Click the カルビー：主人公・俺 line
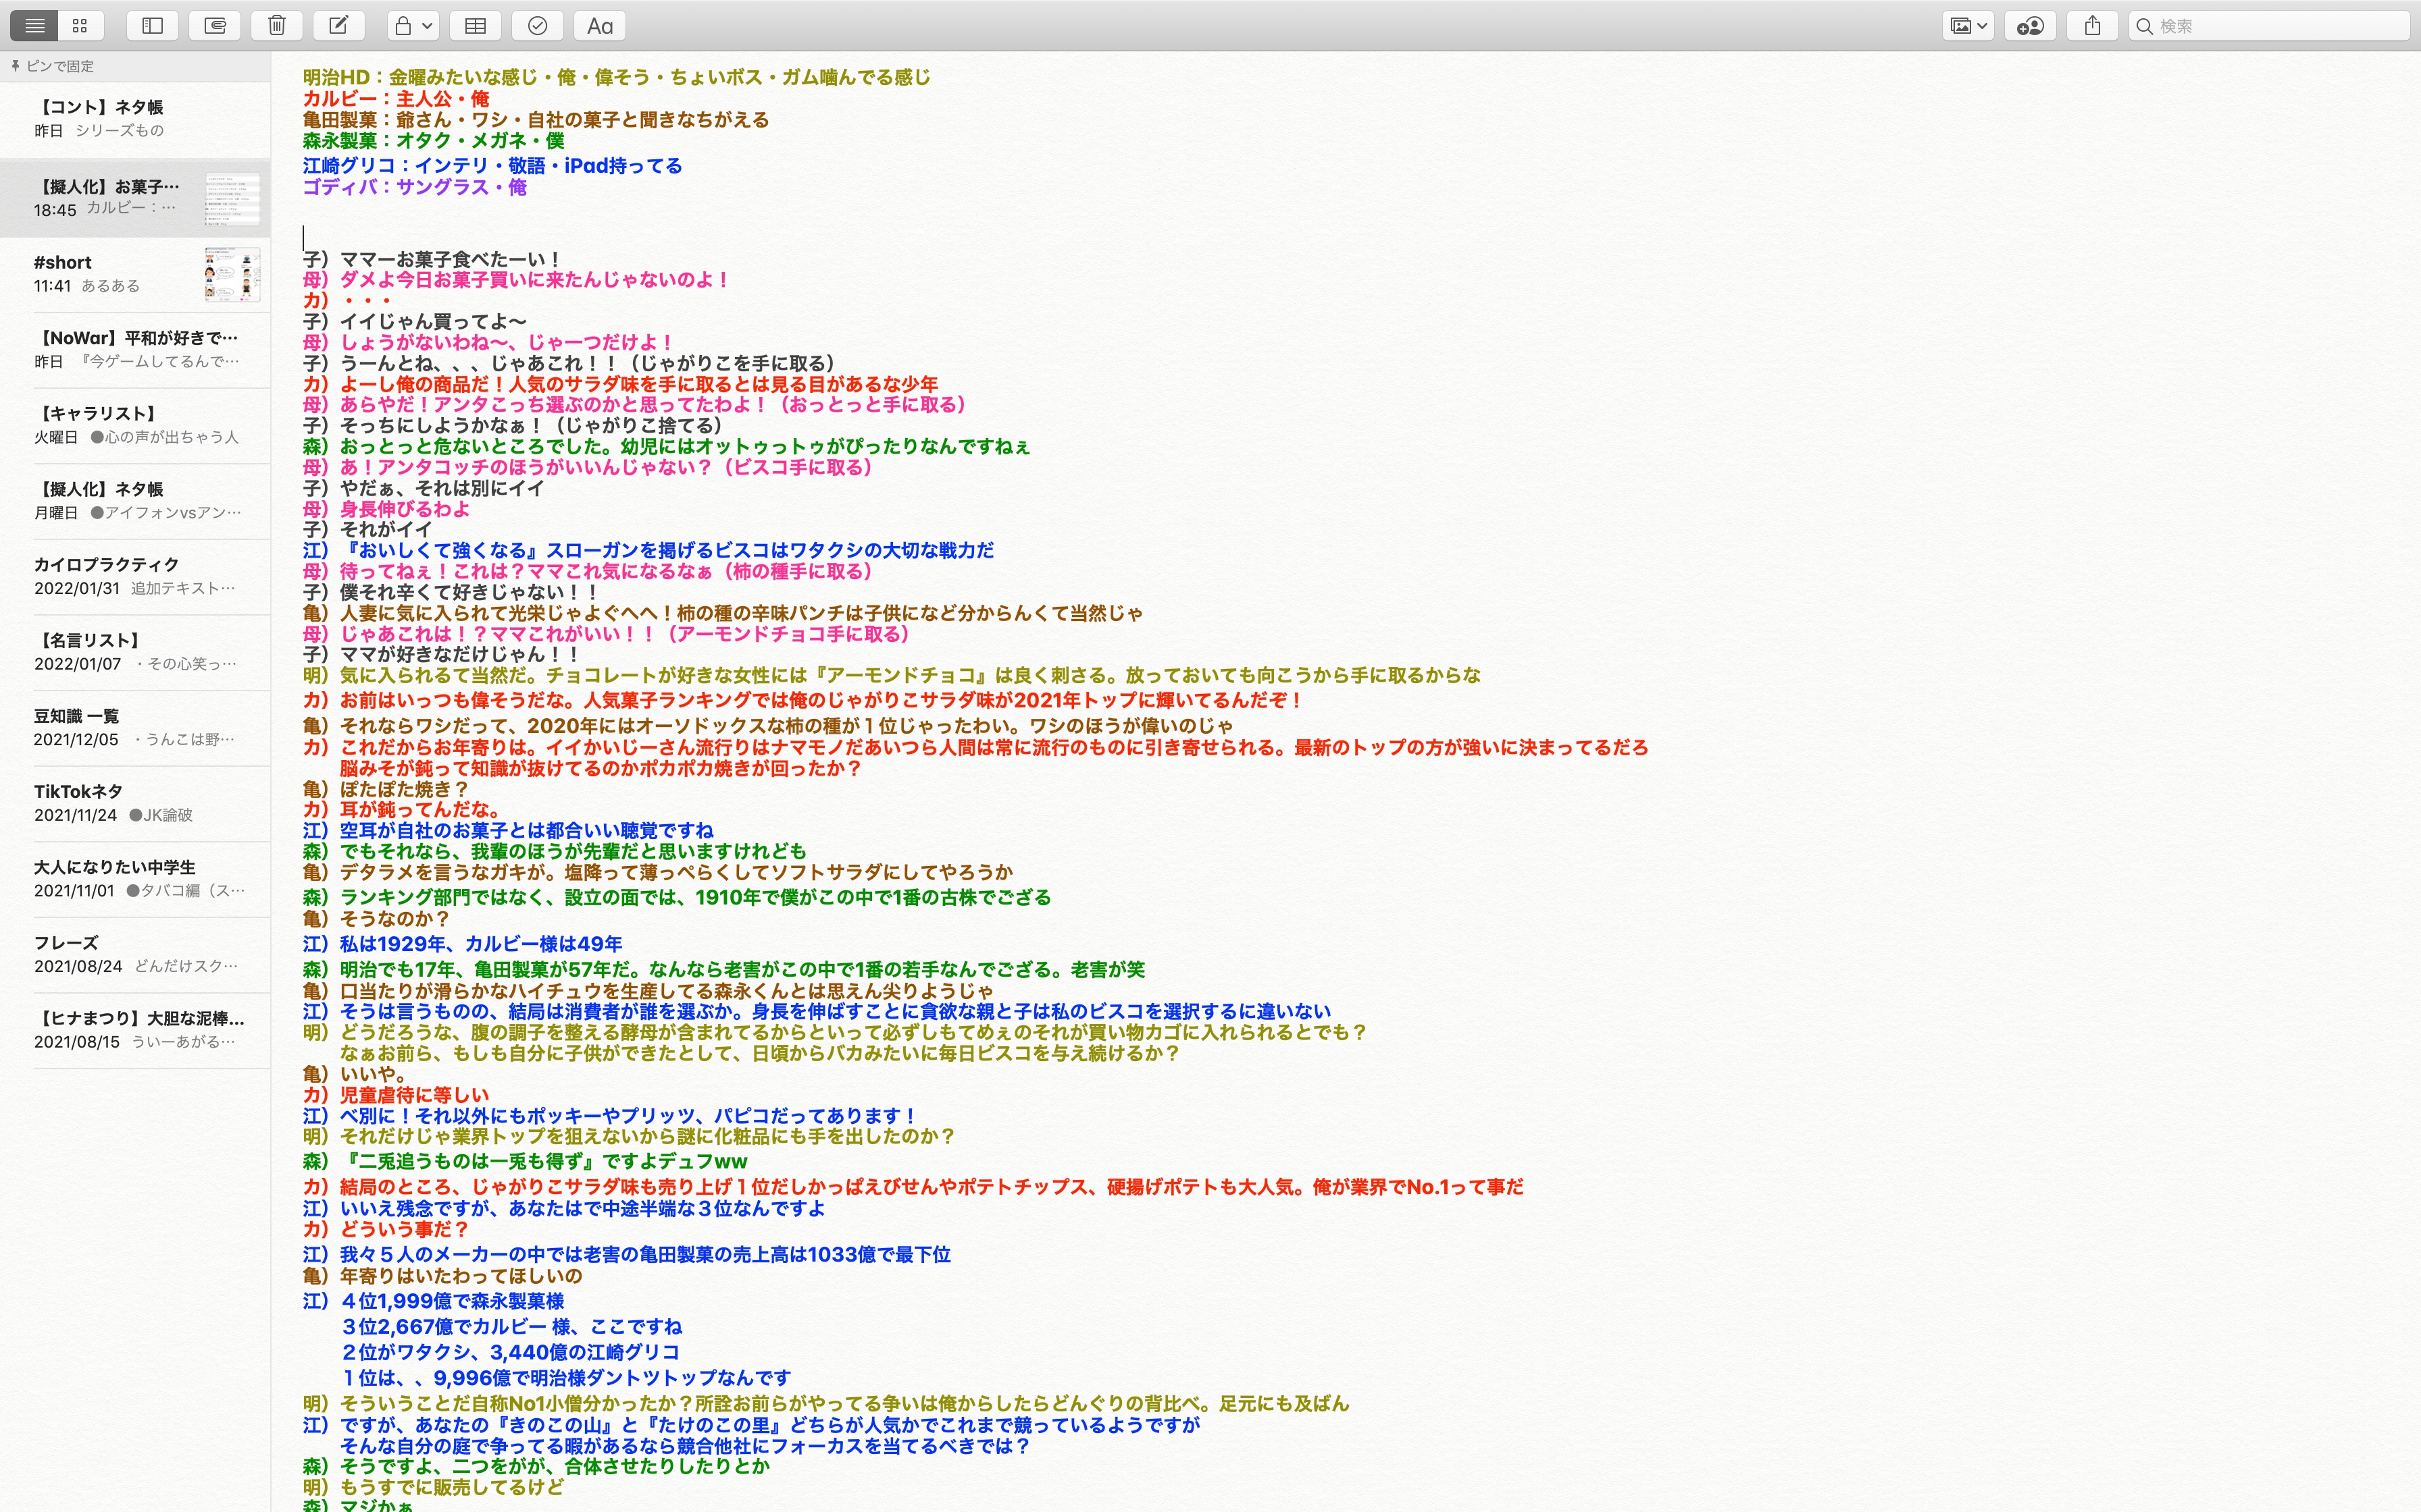 396,99
